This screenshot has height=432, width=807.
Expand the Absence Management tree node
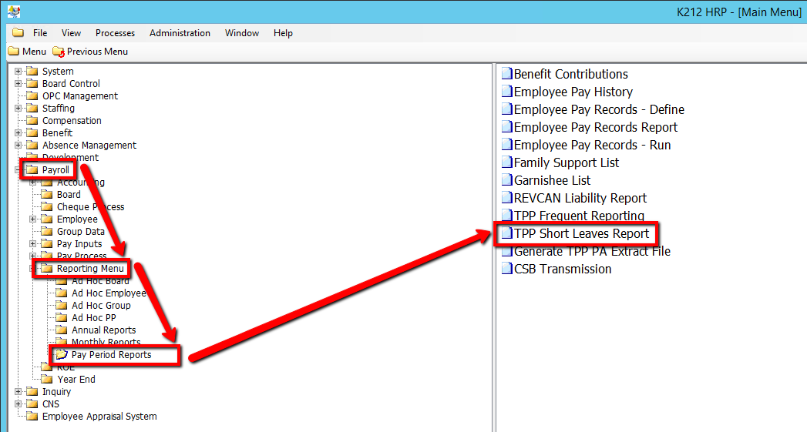[18, 146]
